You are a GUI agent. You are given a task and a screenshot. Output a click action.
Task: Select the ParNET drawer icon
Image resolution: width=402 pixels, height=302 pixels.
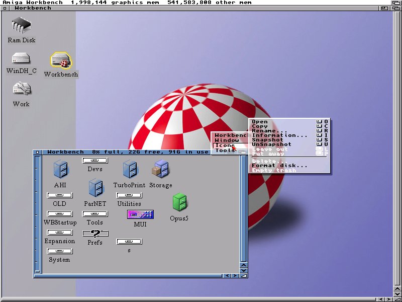point(95,188)
